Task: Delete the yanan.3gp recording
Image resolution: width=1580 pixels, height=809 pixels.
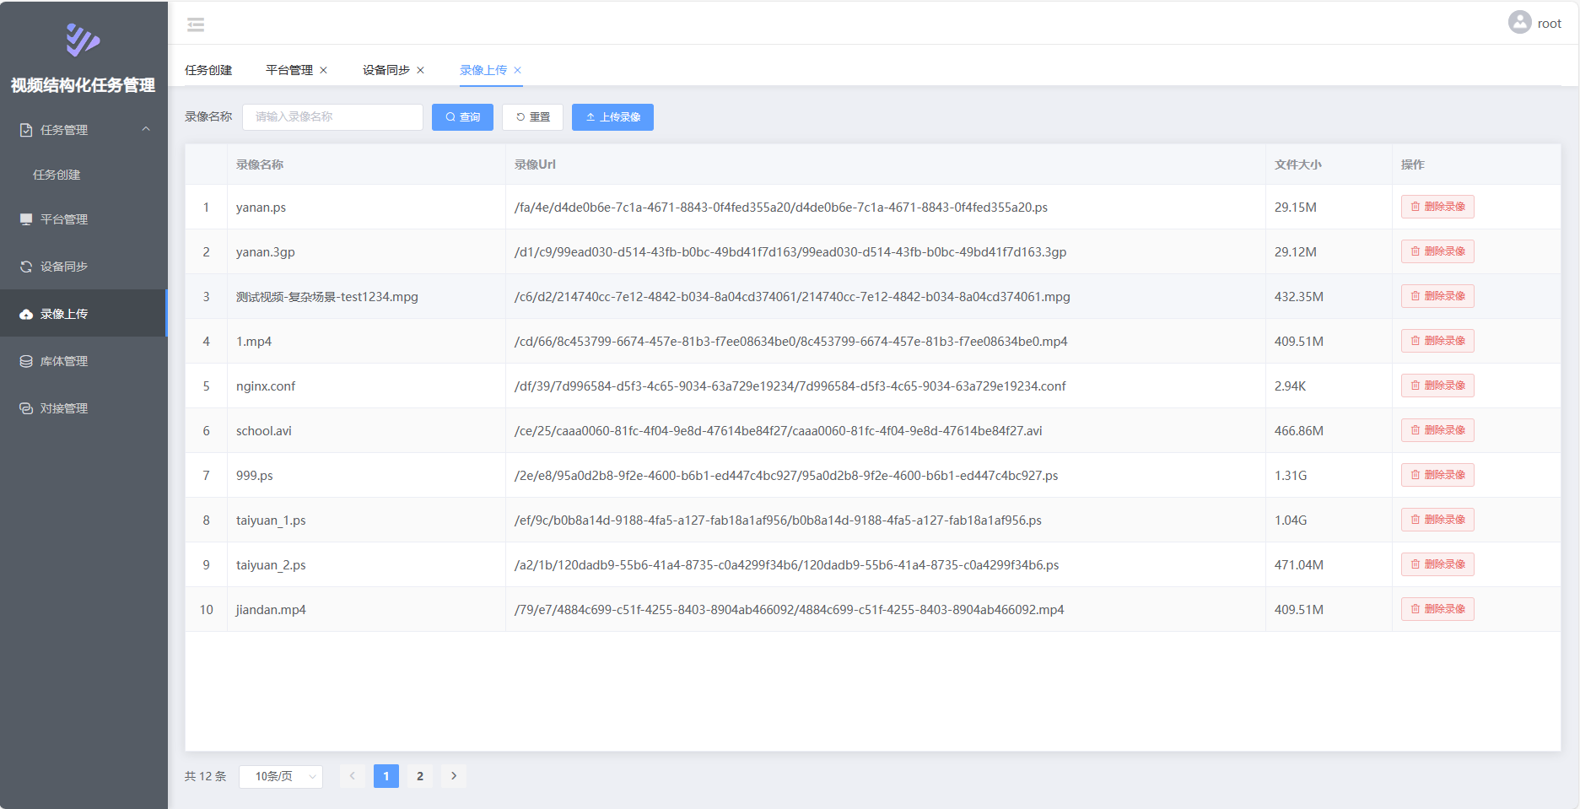Action: coord(1437,251)
